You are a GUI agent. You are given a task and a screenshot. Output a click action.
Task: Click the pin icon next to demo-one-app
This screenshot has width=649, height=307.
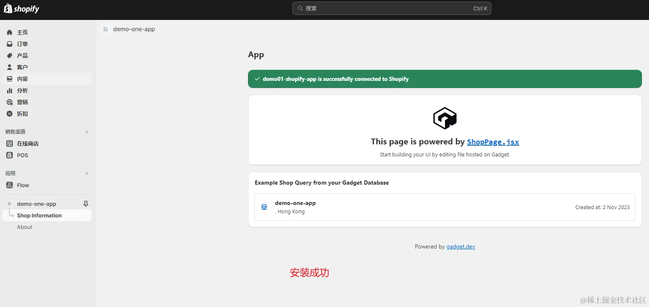click(86, 204)
